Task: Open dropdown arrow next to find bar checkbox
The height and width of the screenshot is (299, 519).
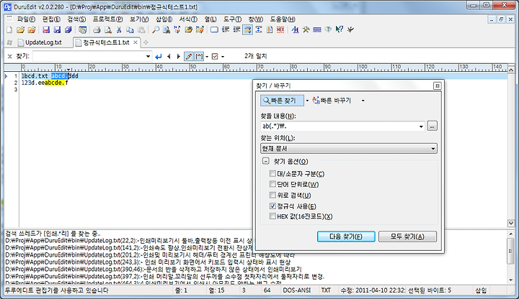Action: pos(223,57)
